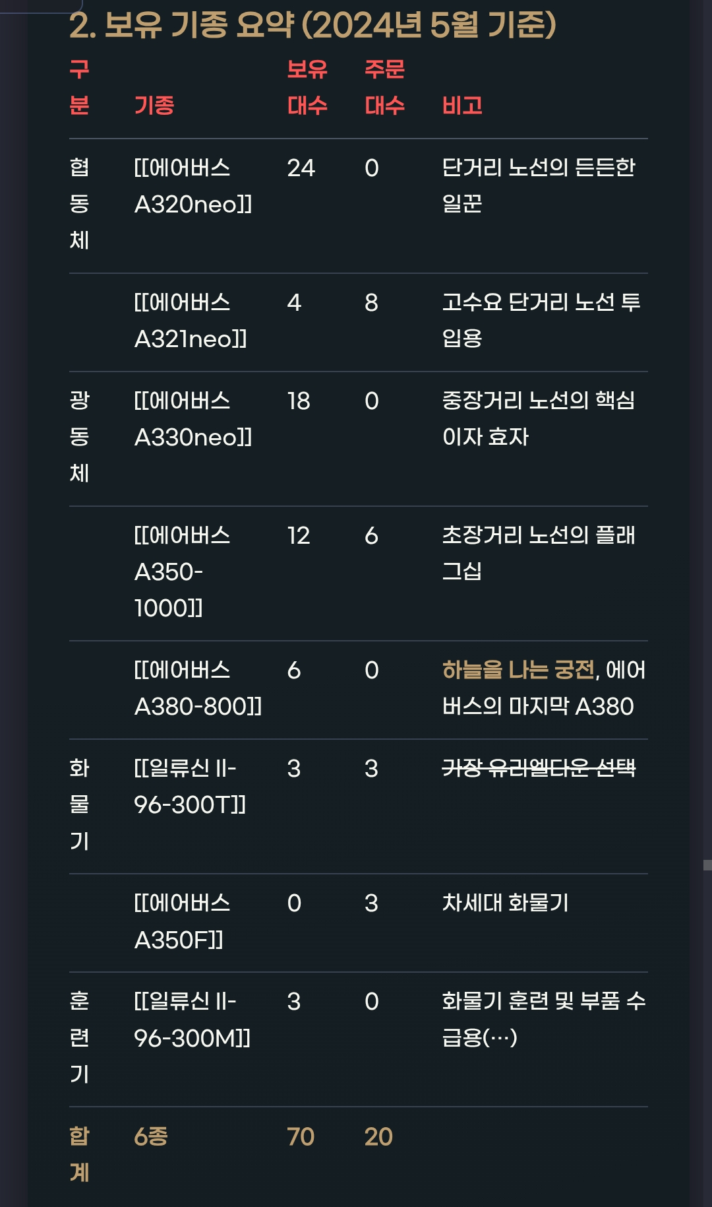Screen dimensions: 712x1207
Task: Select the '주문 대수' column header
Action: 385,88
